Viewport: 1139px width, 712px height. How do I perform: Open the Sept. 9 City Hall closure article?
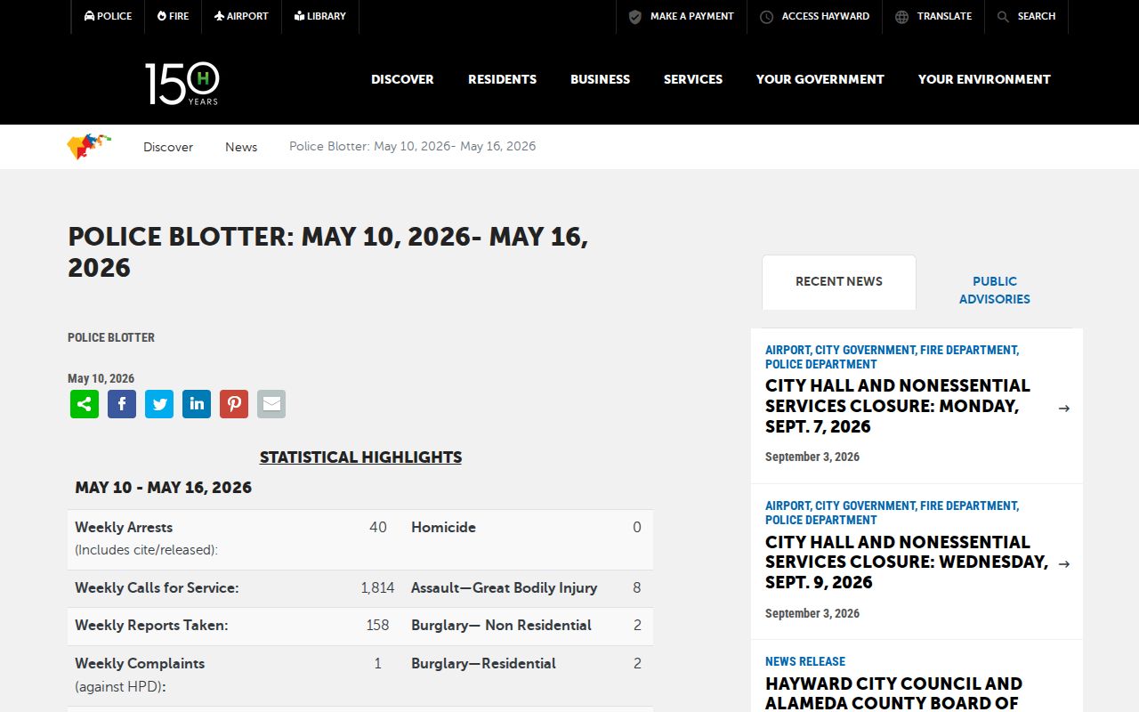coord(907,562)
